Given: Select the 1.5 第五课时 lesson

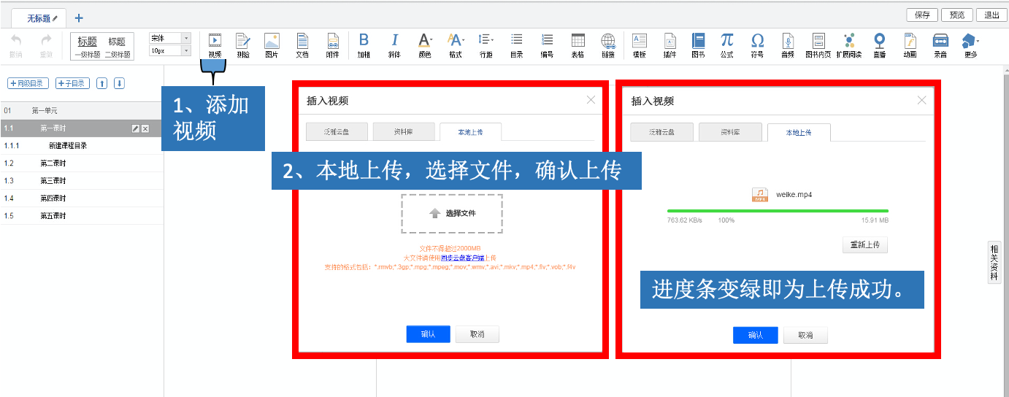Looking at the screenshot, I should (x=82, y=215).
